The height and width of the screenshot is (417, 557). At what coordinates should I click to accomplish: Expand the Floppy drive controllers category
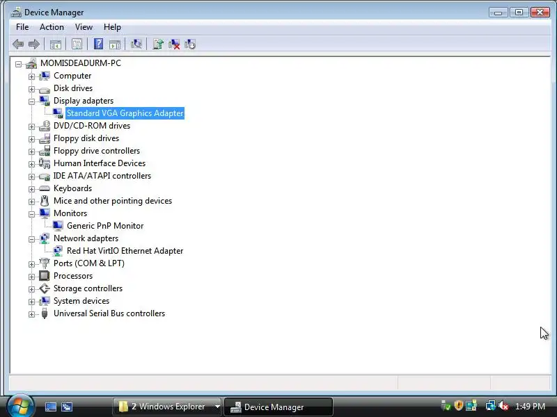31,152
